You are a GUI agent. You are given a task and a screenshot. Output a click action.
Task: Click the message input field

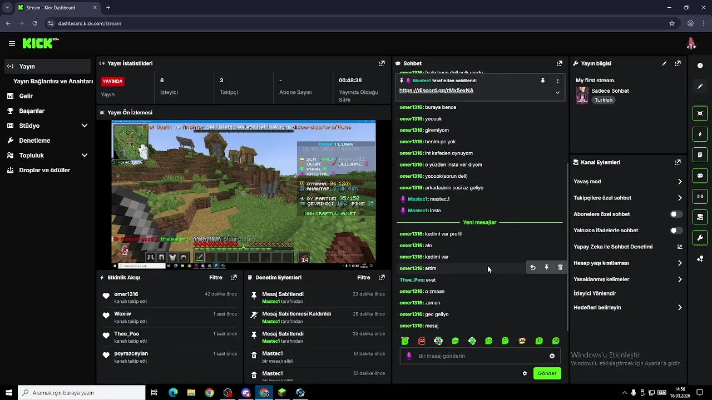click(480, 356)
